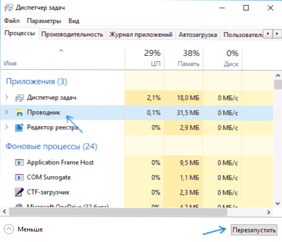The width and height of the screenshot is (282, 242).
Task: Click the Перезапустить button
Action: pyautogui.click(x=254, y=230)
